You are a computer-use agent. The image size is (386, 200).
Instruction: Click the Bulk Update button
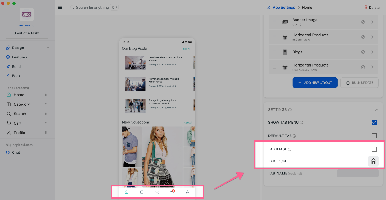click(359, 83)
